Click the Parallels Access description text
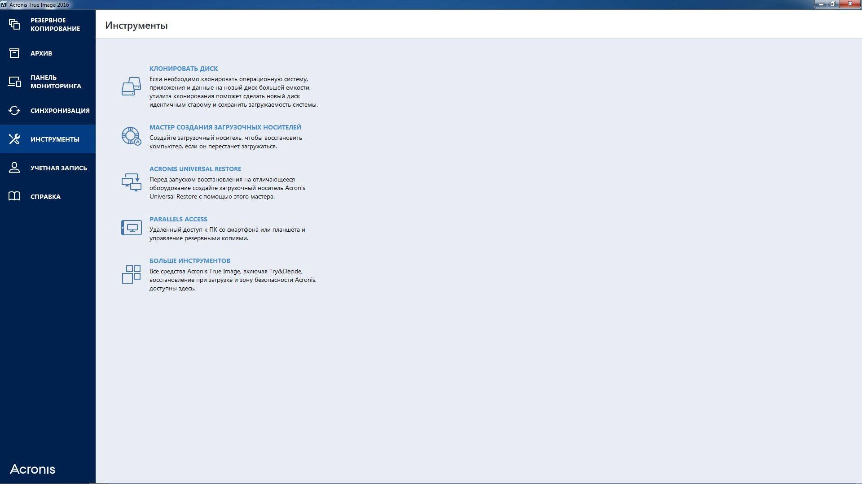The image size is (862, 484). click(x=227, y=234)
